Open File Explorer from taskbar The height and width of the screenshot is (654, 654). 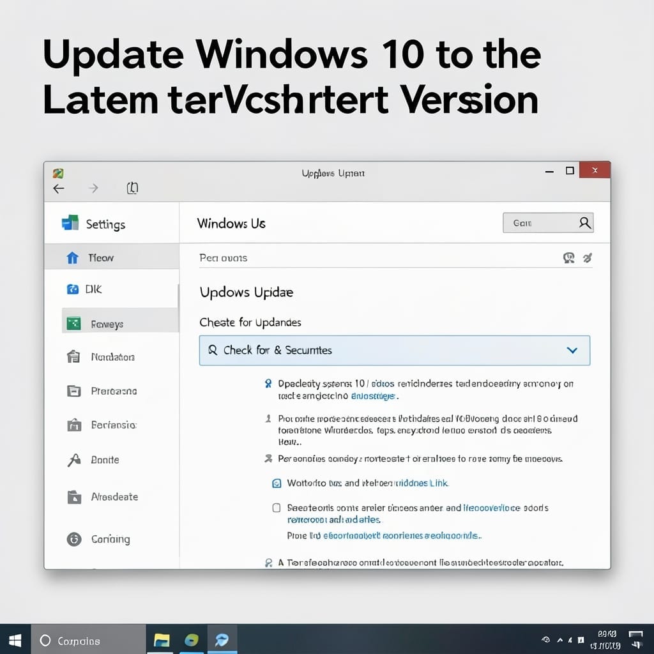pos(162,640)
